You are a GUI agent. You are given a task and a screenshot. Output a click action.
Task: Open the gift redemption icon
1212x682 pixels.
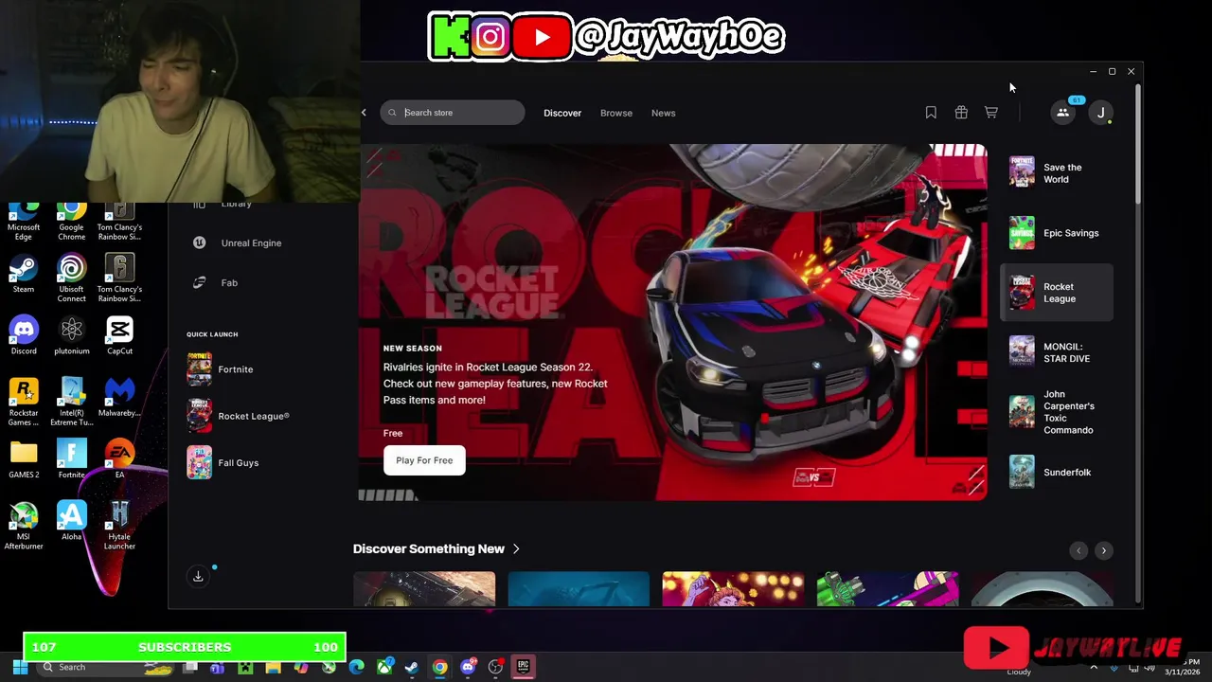(961, 113)
